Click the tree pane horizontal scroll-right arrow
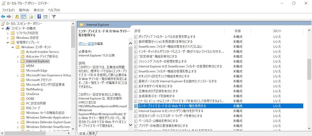The image size is (312, 136). [x=69, y=133]
